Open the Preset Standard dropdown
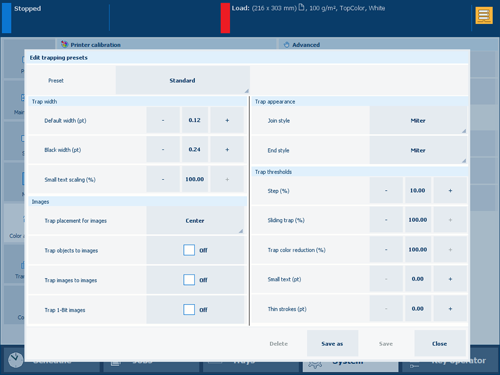 182,81
